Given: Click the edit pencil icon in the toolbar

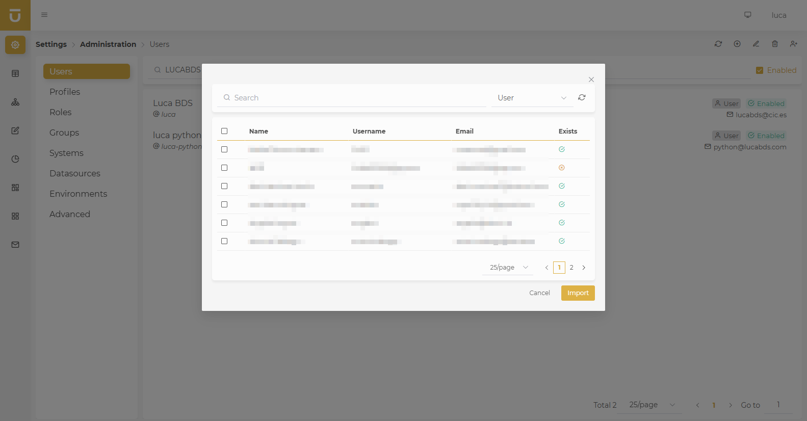Looking at the screenshot, I should pos(756,44).
